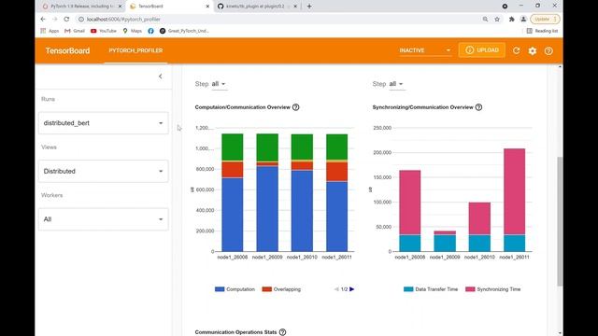The image size is (598, 336).
Task: Click the green bar segment for node1_26009
Action: [x=267, y=147]
